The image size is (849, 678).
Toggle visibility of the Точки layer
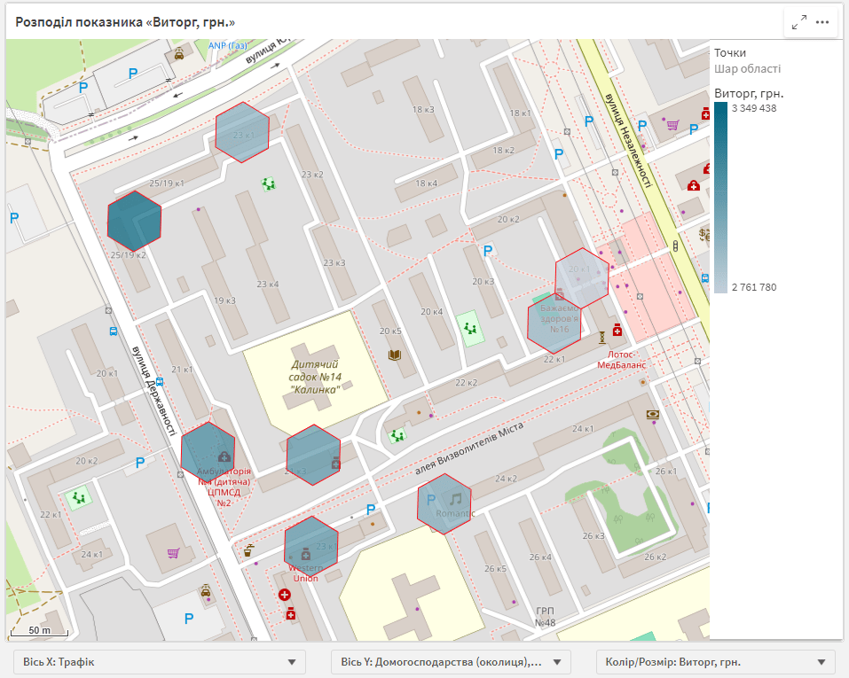[730, 51]
